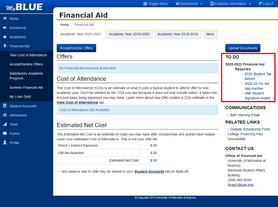Click the Forms folder icon
Screen dimensions: 278x207
pyautogui.click(x=5, y=134)
